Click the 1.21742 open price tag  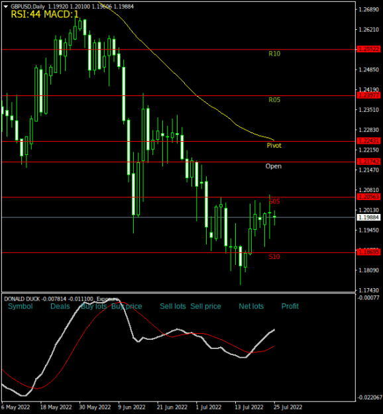(x=368, y=162)
